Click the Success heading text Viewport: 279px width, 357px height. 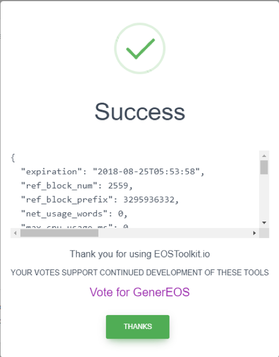coord(140,112)
